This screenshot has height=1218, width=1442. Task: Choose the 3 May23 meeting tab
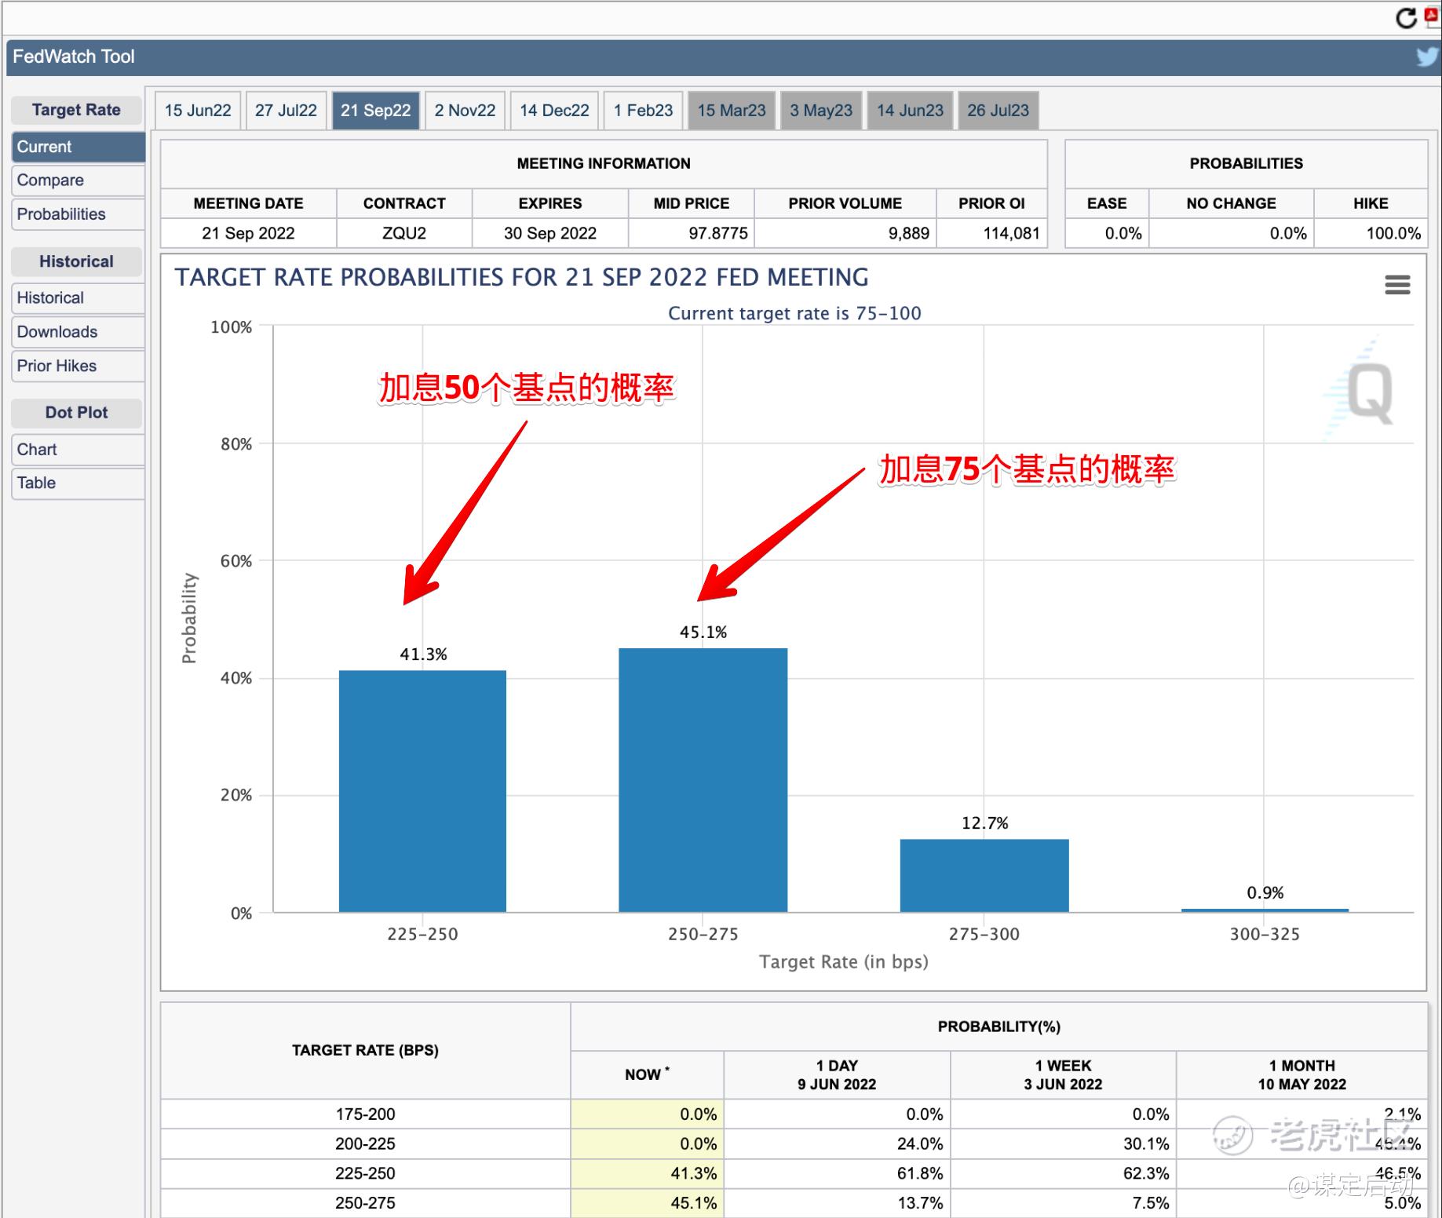[x=821, y=110]
